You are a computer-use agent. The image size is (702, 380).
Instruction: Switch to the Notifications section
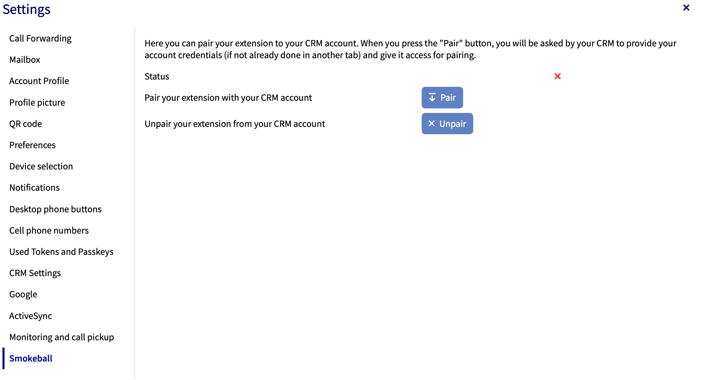[x=34, y=188]
